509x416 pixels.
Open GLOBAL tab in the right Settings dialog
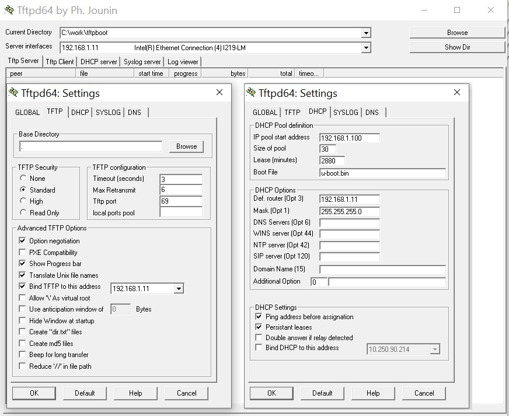coord(265,112)
